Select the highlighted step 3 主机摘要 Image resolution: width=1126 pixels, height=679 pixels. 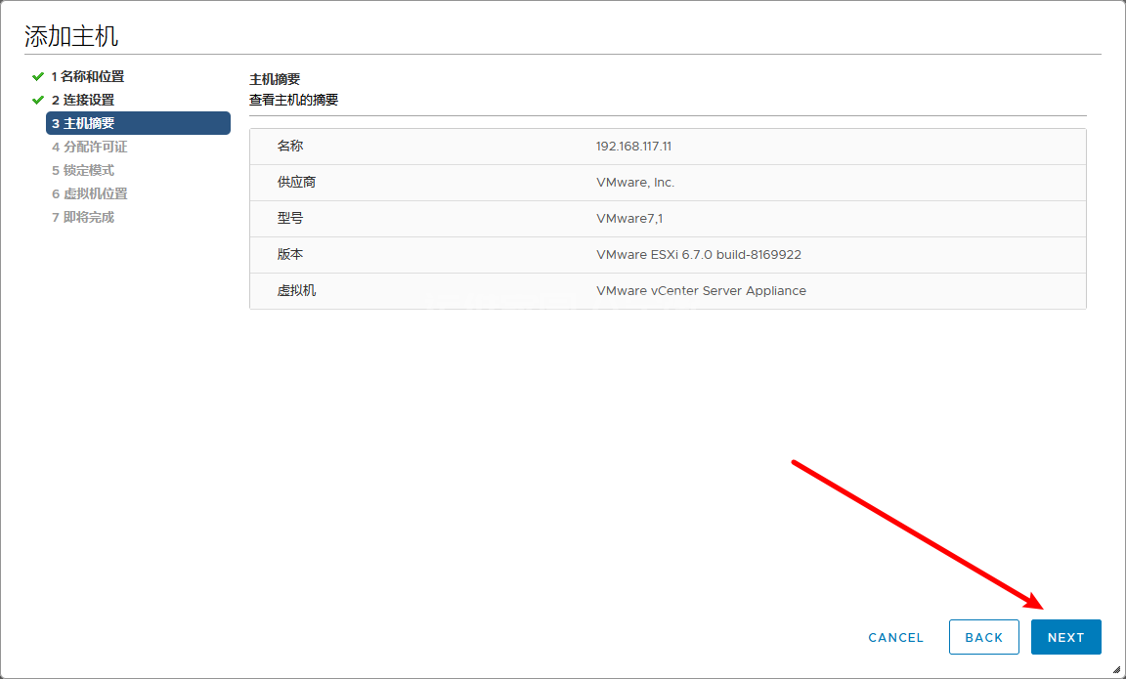[x=137, y=123]
